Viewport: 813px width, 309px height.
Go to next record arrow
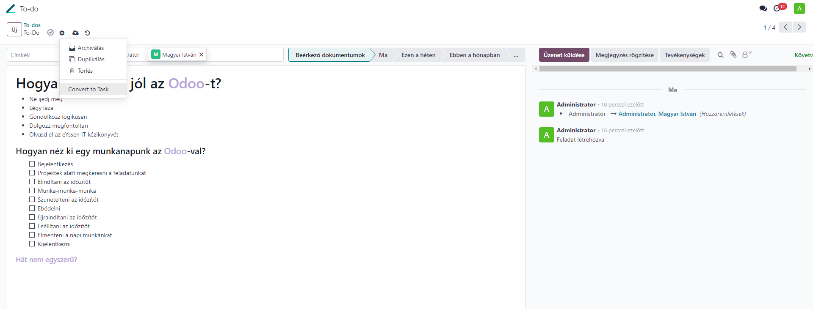pyautogui.click(x=799, y=27)
